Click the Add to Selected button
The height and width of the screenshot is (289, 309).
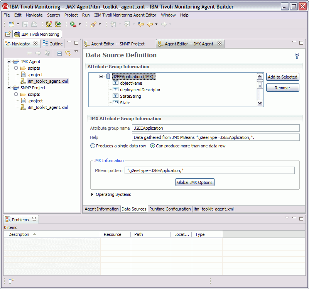coord(282,77)
